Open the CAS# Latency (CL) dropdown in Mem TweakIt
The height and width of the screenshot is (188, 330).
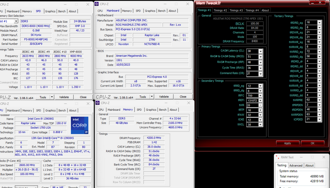coord(261,51)
